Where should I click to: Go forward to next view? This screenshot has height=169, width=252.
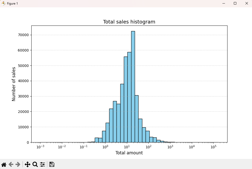click(18, 164)
